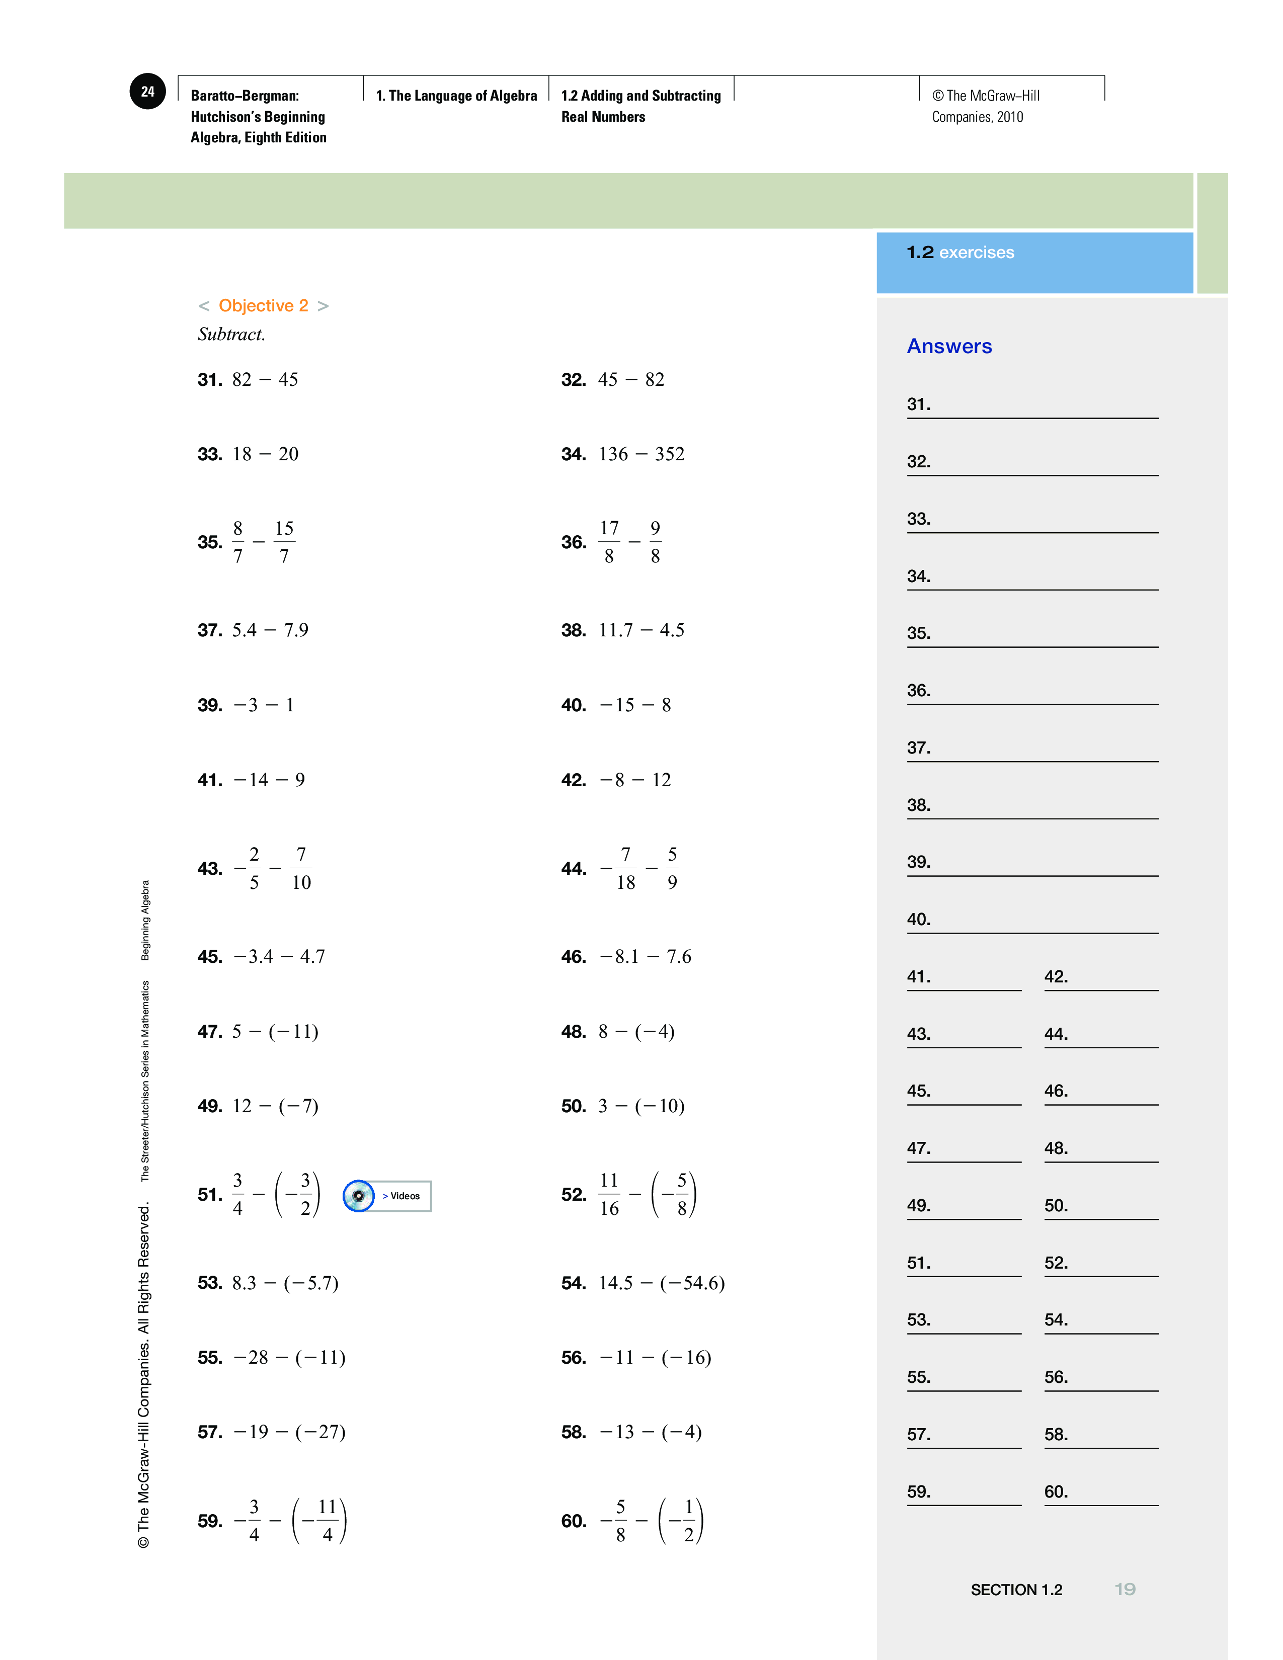Select the blue 1.2 exercises tab
The width and height of the screenshot is (1283, 1660).
(1034, 262)
